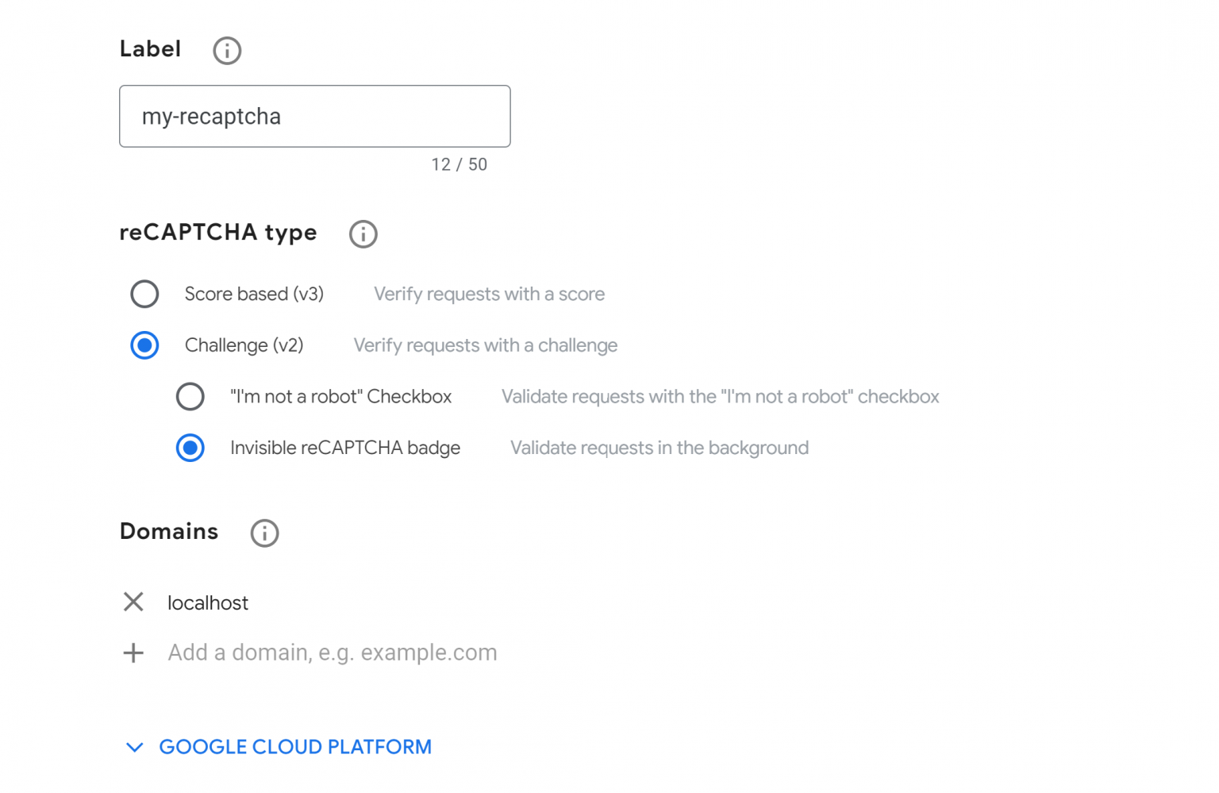Open the reCAPTCHA type info icon

[363, 234]
